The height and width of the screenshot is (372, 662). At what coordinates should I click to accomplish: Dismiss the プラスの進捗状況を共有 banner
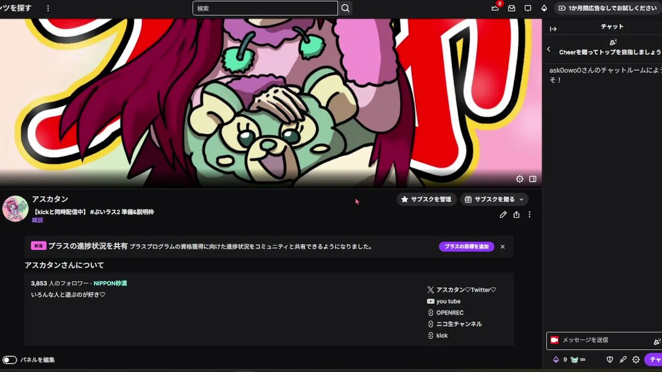(x=502, y=246)
